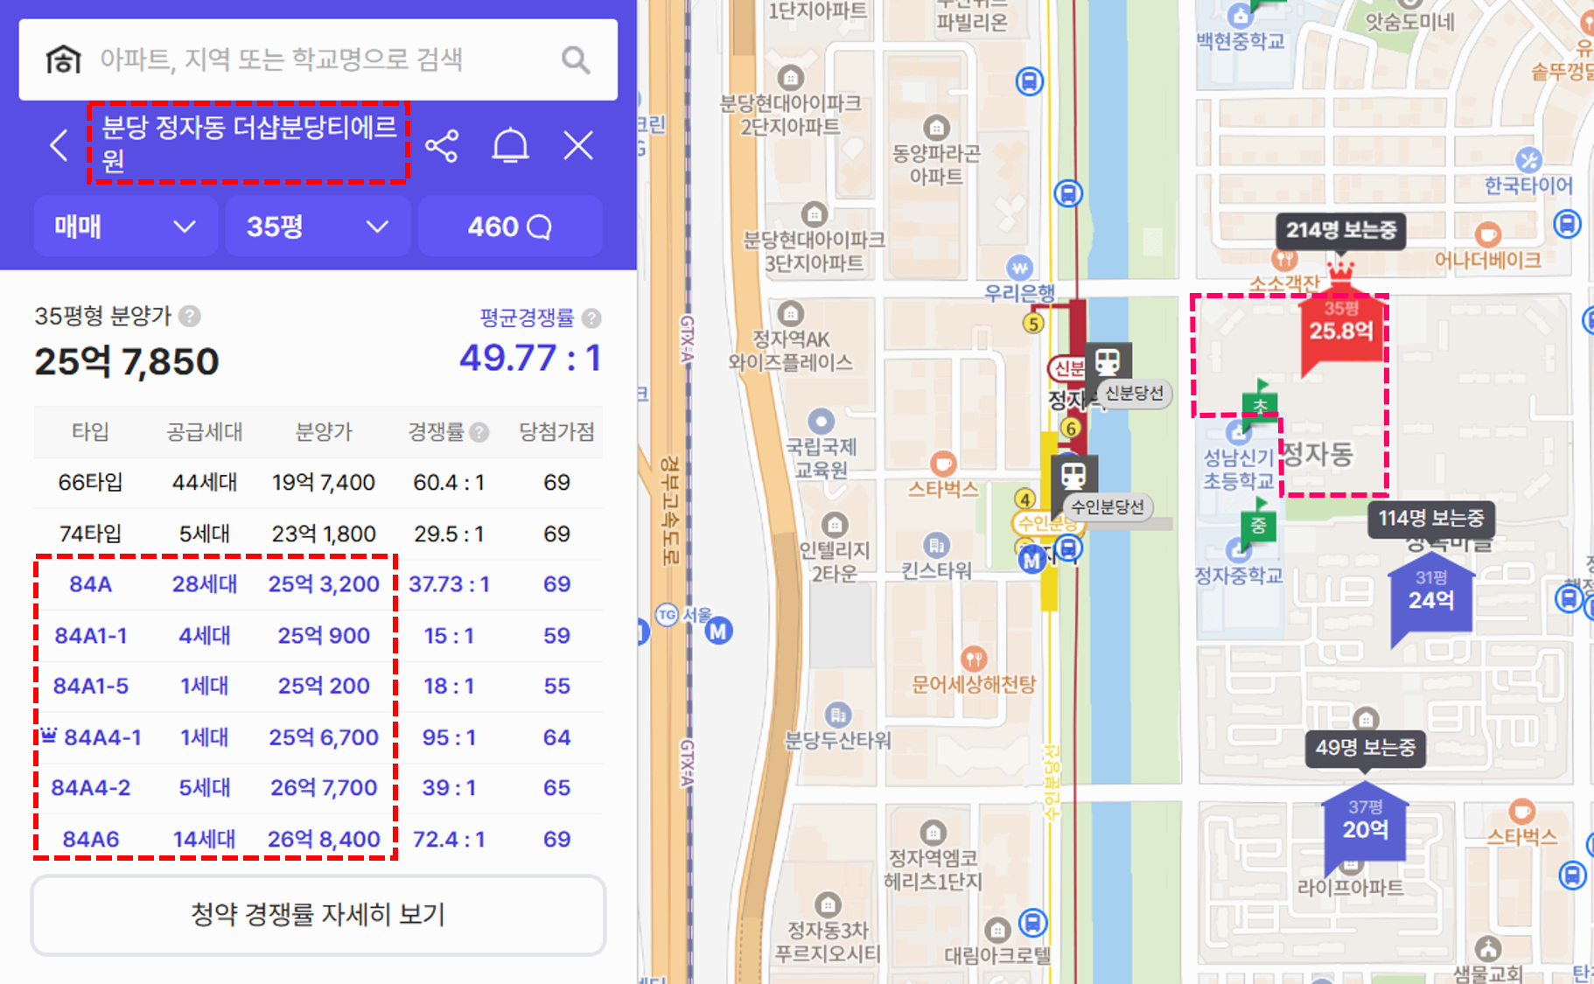Open the 35평 size selection dropdown

(x=317, y=227)
